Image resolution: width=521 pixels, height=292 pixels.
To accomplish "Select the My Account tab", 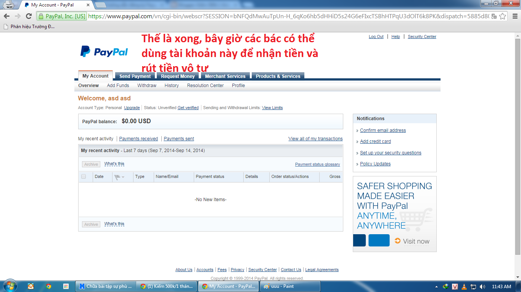I will pyautogui.click(x=95, y=76).
